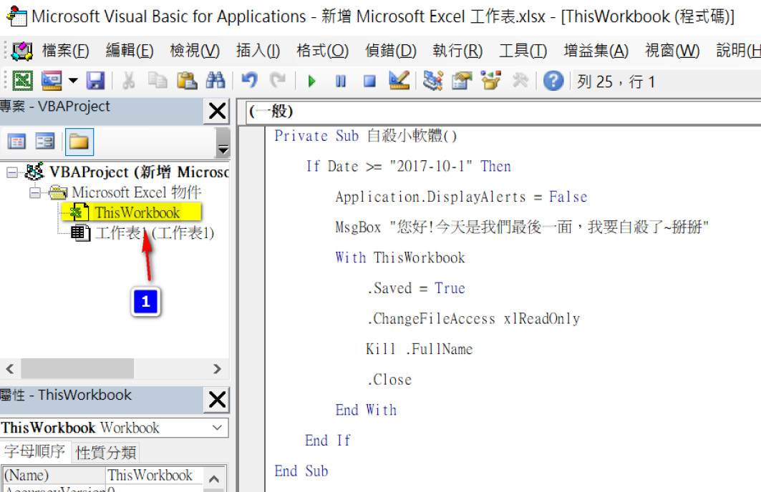Image resolution: width=761 pixels, height=492 pixels.
Task: Click the Cut scissors icon
Action: [x=129, y=81]
